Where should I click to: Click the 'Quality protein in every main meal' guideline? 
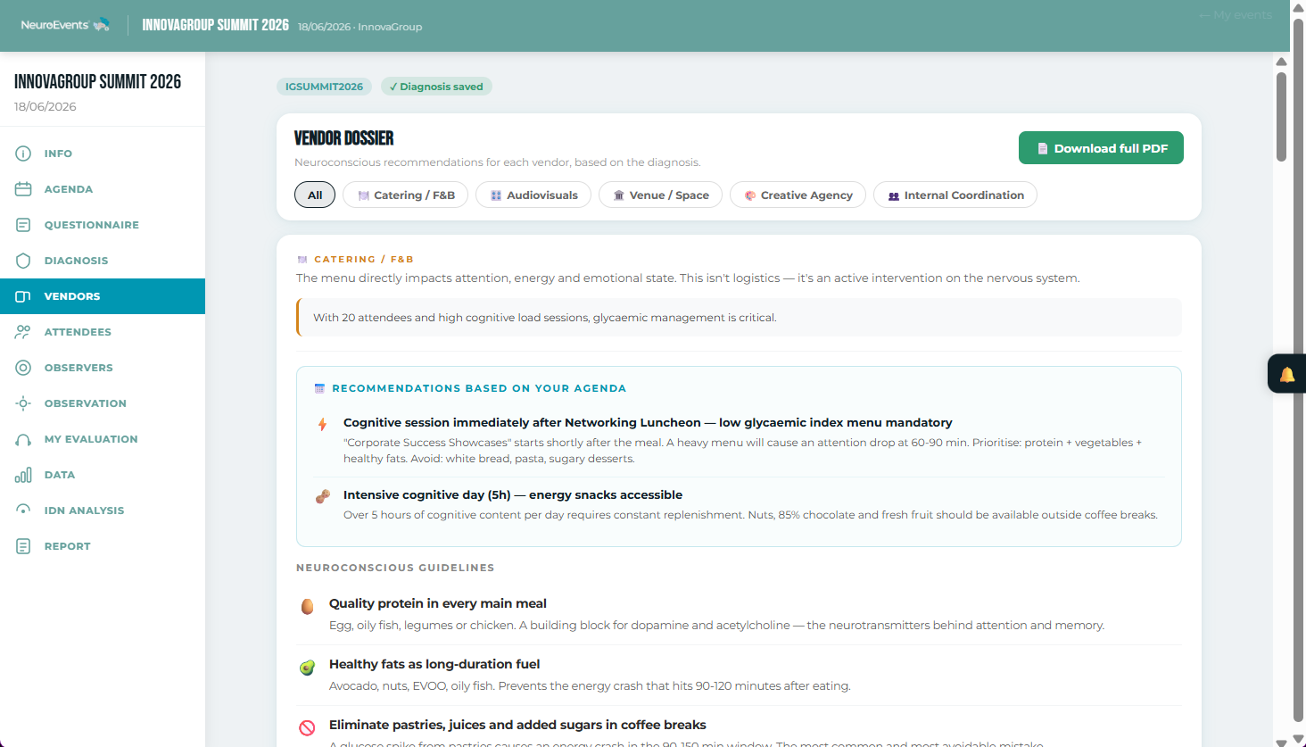point(438,603)
